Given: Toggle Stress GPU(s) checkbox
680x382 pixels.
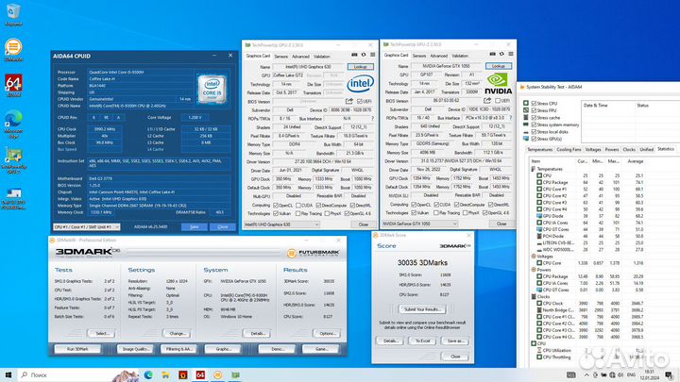Looking at the screenshot, I should [534, 139].
